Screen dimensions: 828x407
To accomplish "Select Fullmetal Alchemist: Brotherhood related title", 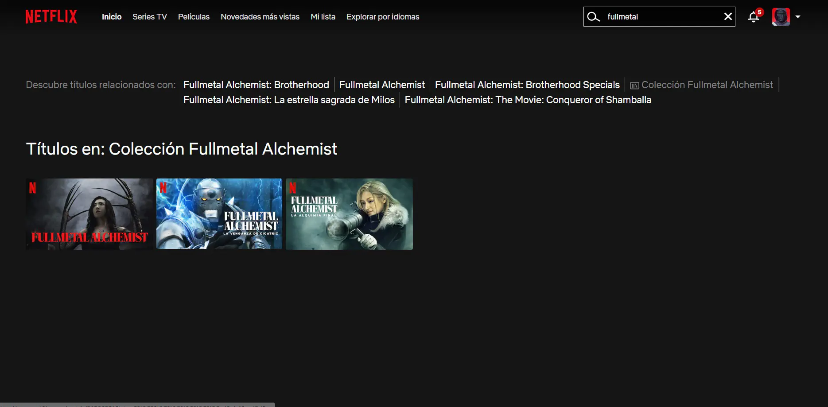I will point(256,85).
